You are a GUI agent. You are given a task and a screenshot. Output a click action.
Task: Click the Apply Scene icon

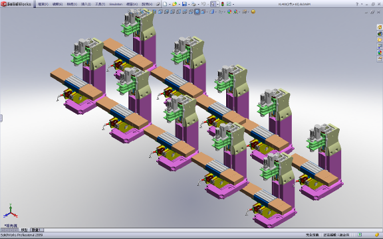(235, 12)
